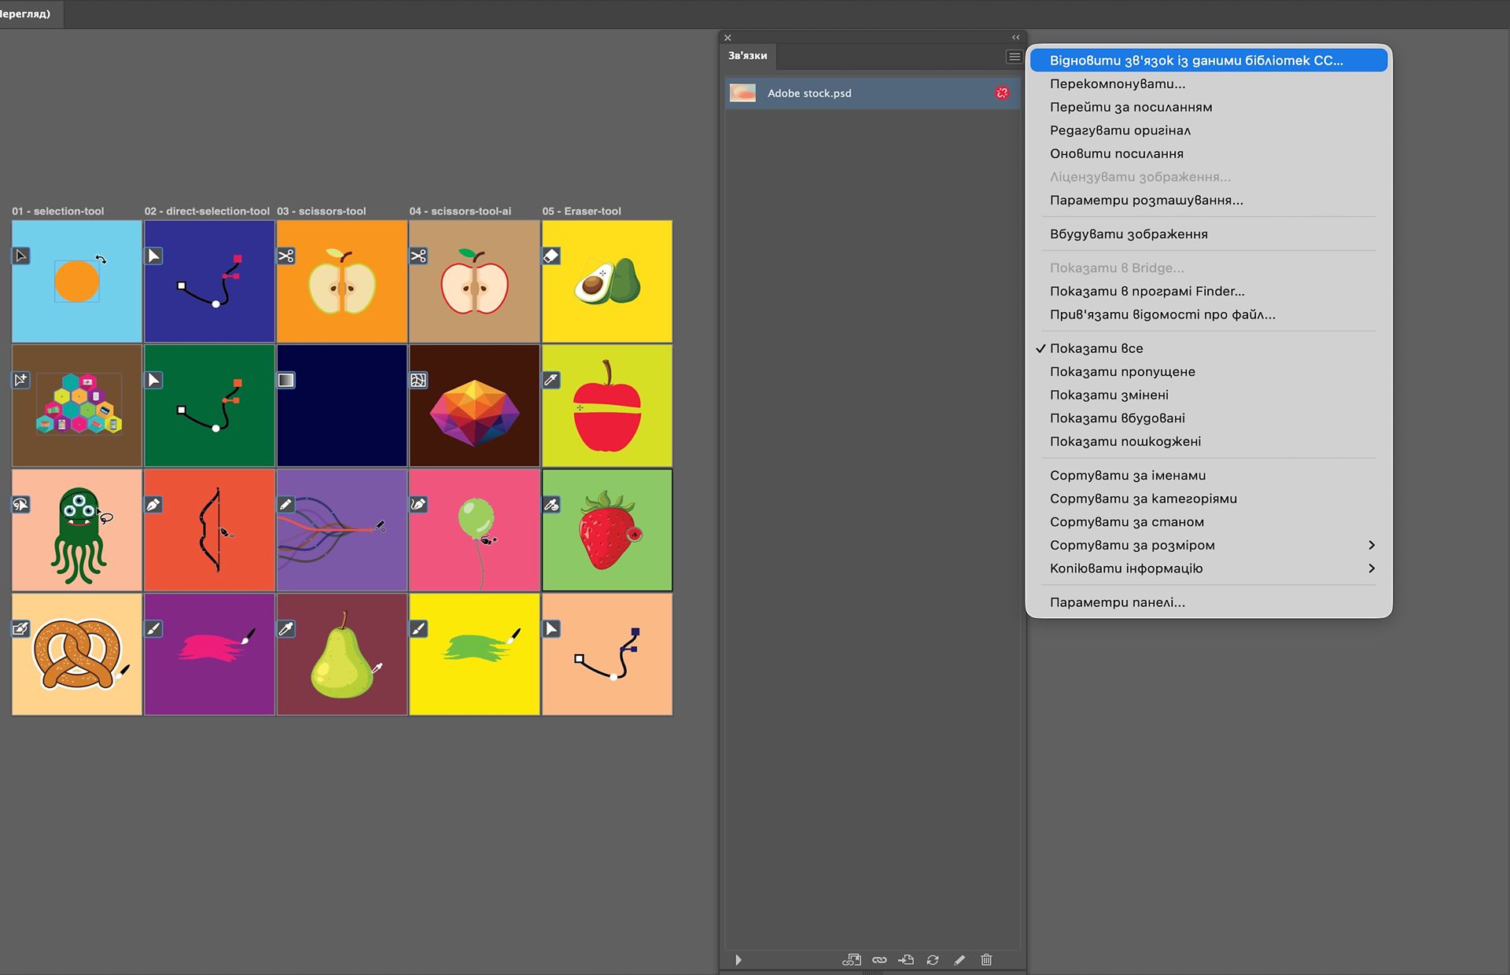Close the Links panel with the X icon
Image resolution: width=1510 pixels, height=975 pixels.
[x=727, y=38]
